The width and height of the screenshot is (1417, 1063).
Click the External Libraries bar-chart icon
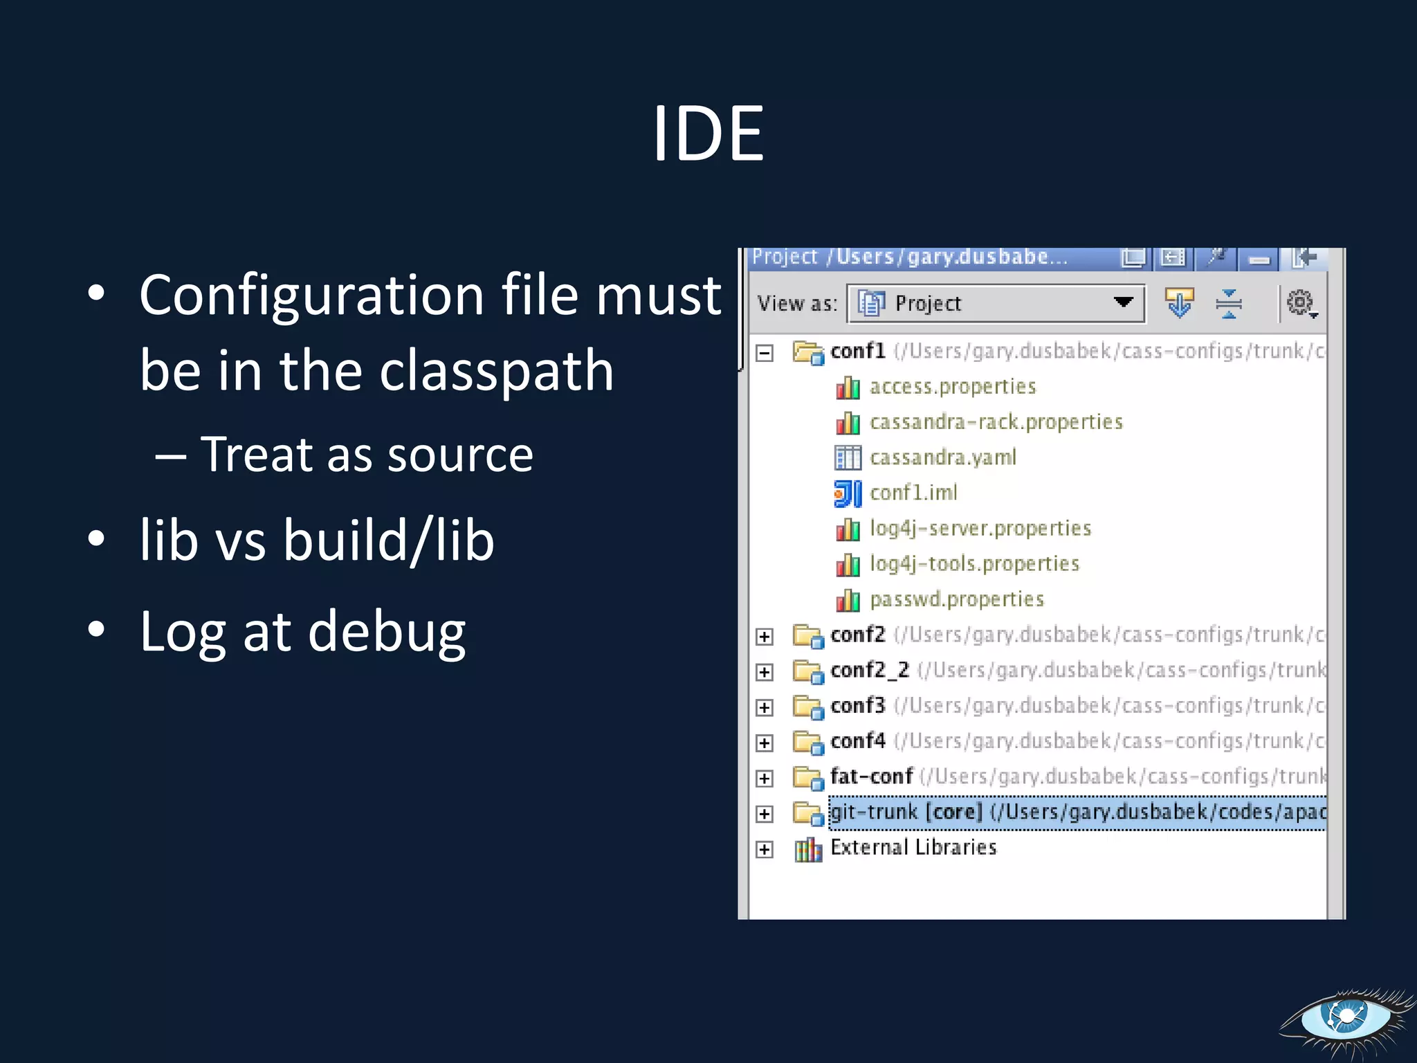(x=807, y=848)
